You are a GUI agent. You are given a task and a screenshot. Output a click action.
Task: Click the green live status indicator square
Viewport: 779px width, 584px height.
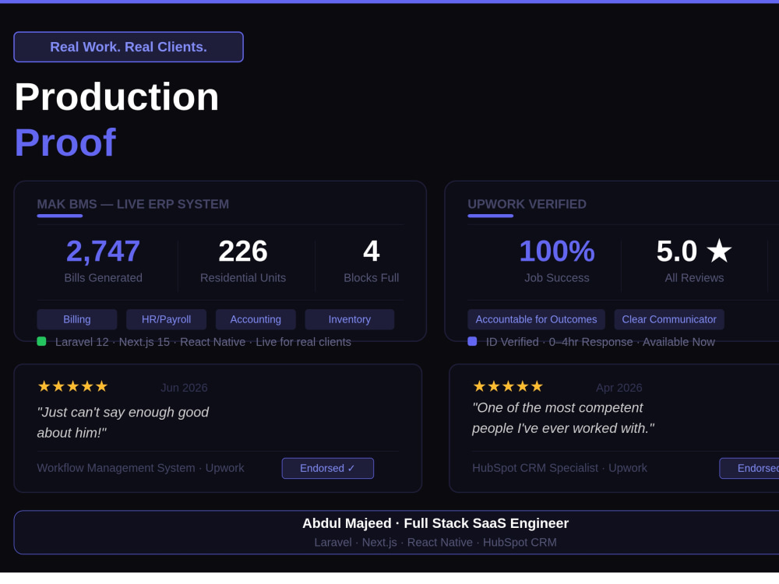pos(42,341)
